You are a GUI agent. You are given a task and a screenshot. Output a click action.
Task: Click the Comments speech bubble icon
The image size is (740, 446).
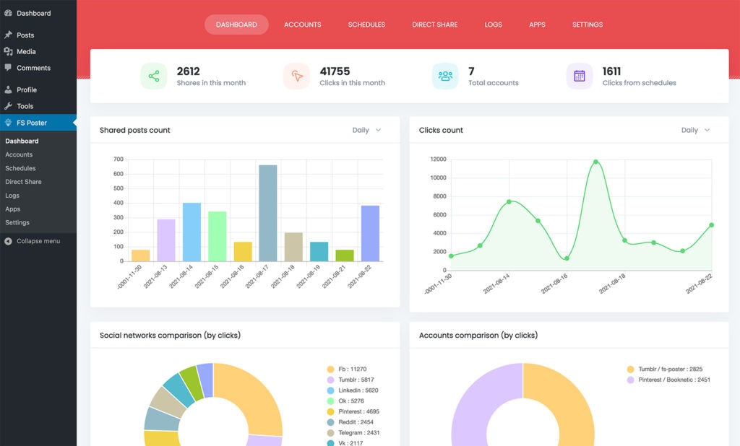pos(8,68)
